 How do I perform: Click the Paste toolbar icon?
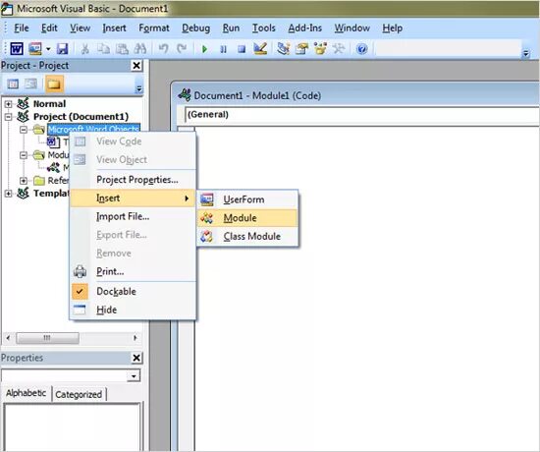click(x=122, y=49)
